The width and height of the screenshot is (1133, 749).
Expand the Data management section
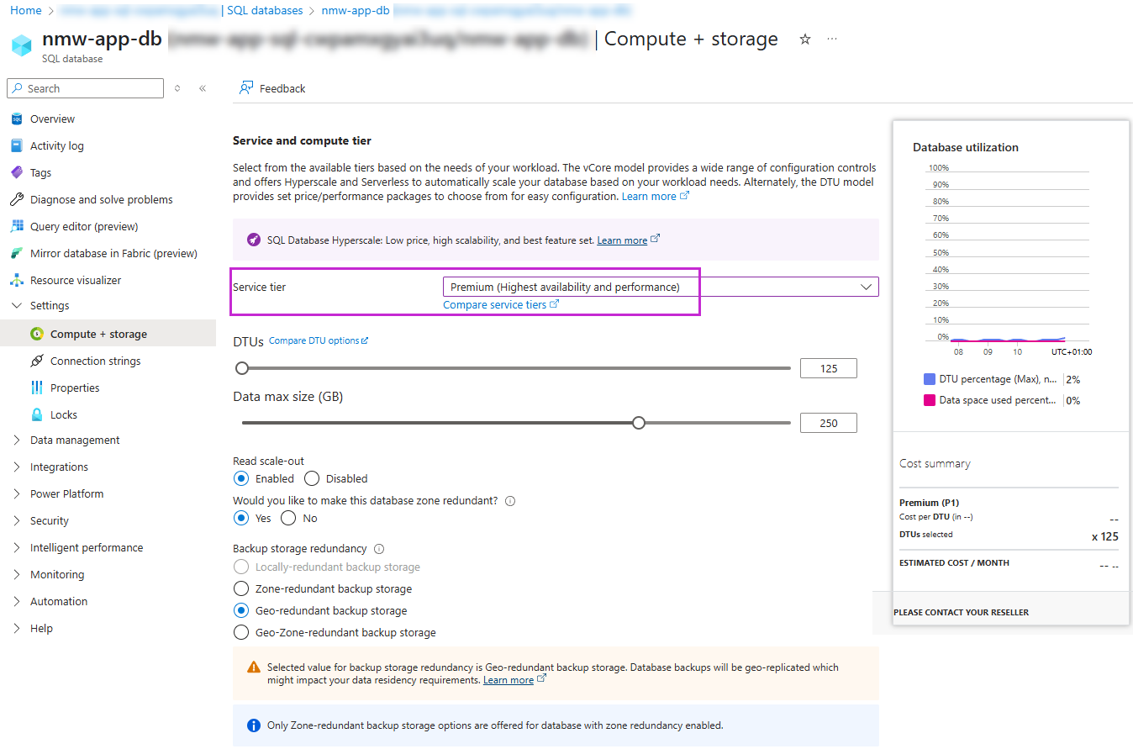point(75,440)
